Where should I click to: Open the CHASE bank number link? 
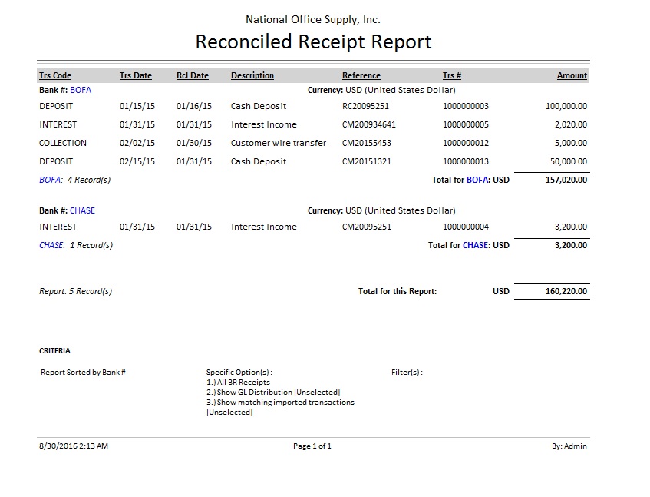pyautogui.click(x=82, y=210)
